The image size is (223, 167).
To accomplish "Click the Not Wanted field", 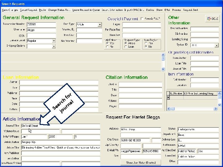I will [x=89, y=41].
